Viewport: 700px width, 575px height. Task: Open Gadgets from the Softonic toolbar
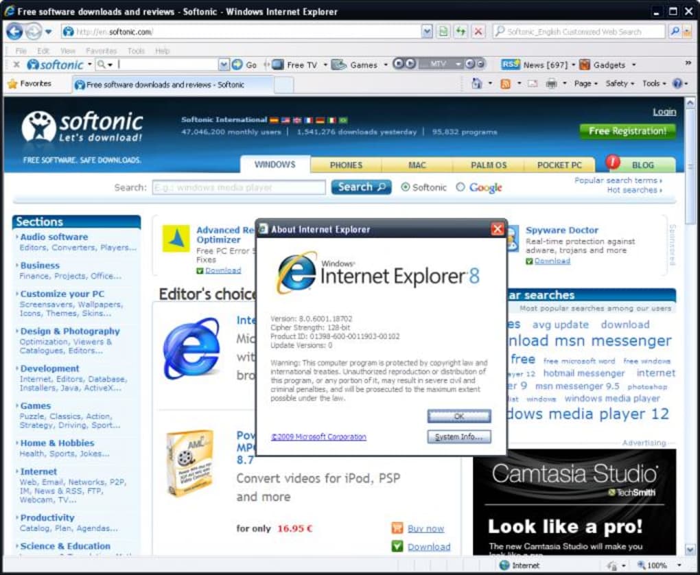tap(610, 64)
